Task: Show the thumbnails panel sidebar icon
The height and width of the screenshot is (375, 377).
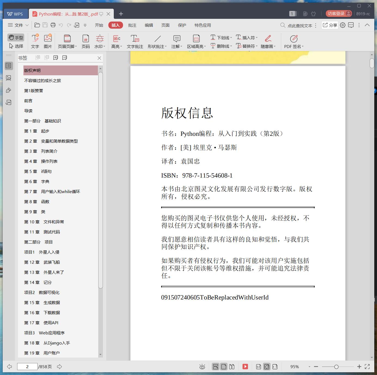Action: (x=9, y=78)
